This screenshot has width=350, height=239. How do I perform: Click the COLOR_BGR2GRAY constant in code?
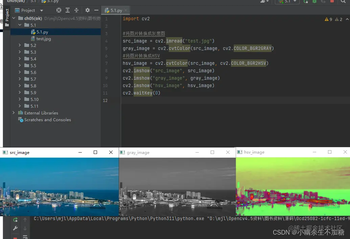(253, 48)
